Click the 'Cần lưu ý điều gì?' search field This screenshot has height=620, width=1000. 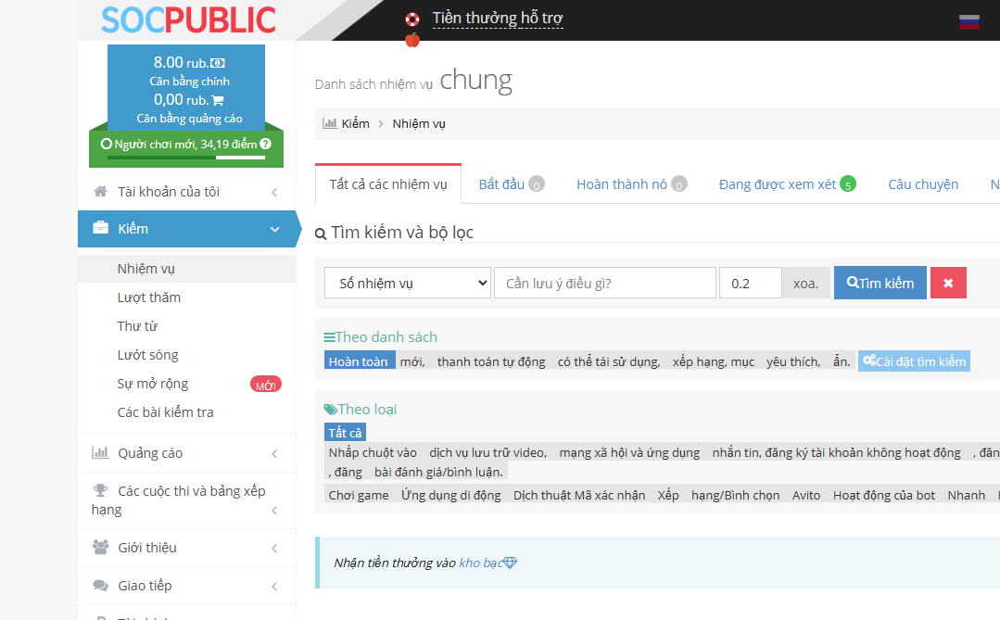(604, 284)
